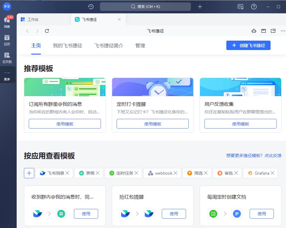The image size is (286, 228).
Task: Open Messages from the left sidebar
Action: [7, 21]
